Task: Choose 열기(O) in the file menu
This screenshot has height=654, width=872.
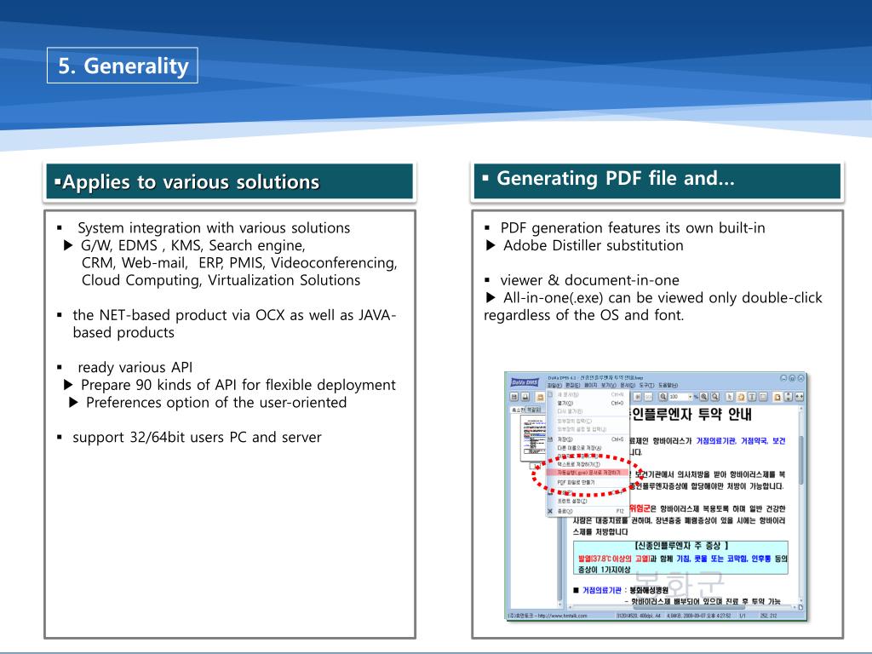Action: coord(588,403)
